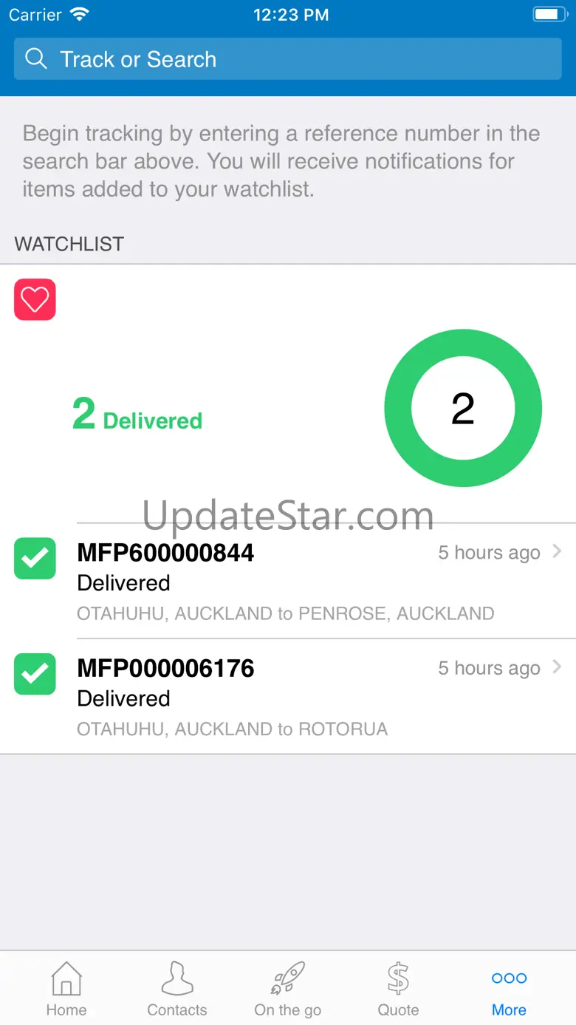The image size is (576, 1025).
Task: Toggle green checkbox for MFP600000844
Action: (x=35, y=559)
